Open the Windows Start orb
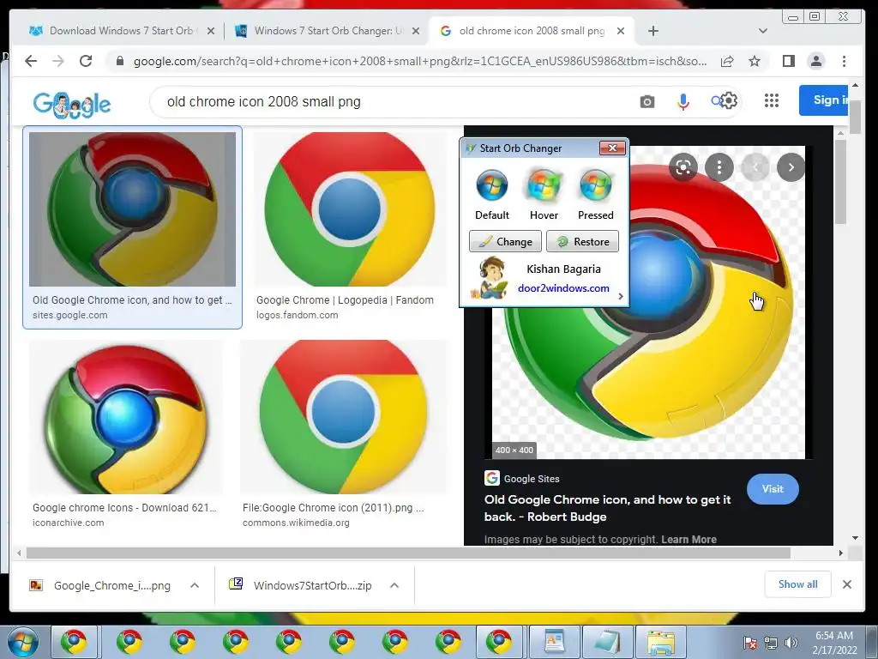Viewport: 878px width, 659px height. [x=22, y=642]
